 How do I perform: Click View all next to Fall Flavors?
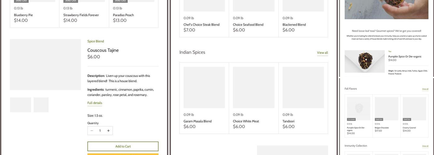tap(425, 89)
